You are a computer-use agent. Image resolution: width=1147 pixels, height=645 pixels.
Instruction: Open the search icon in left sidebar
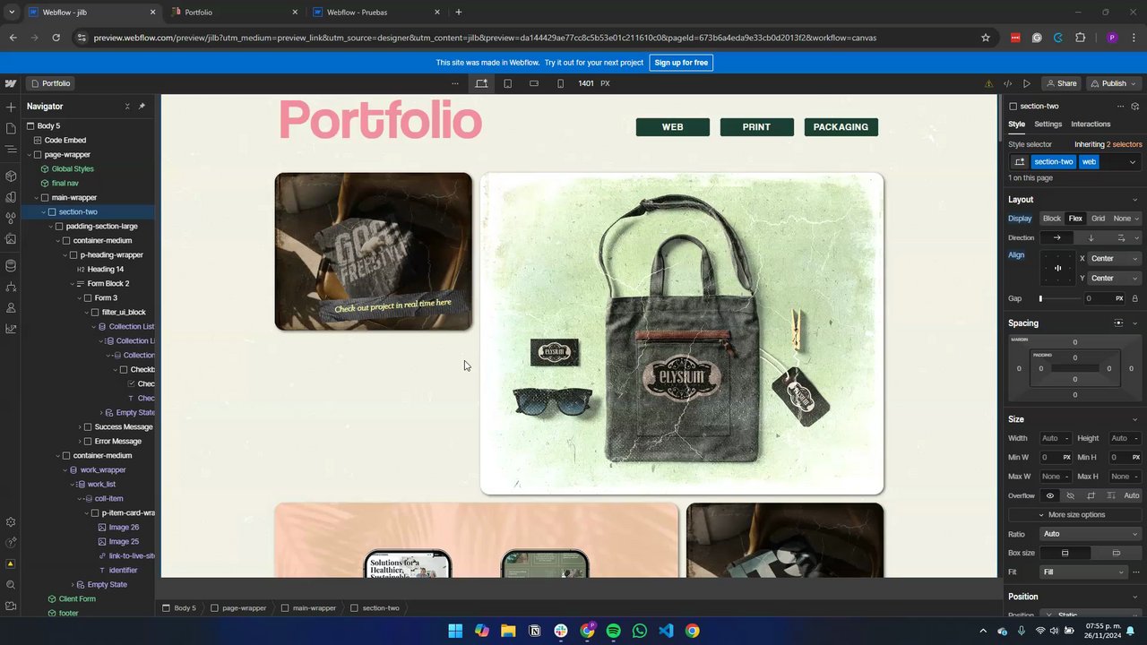coord(11,585)
